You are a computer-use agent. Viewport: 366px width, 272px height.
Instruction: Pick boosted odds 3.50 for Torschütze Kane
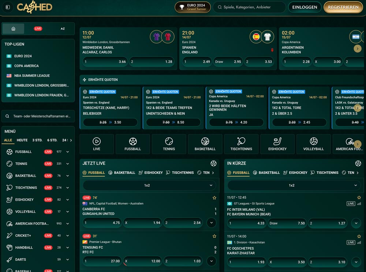pos(110,122)
